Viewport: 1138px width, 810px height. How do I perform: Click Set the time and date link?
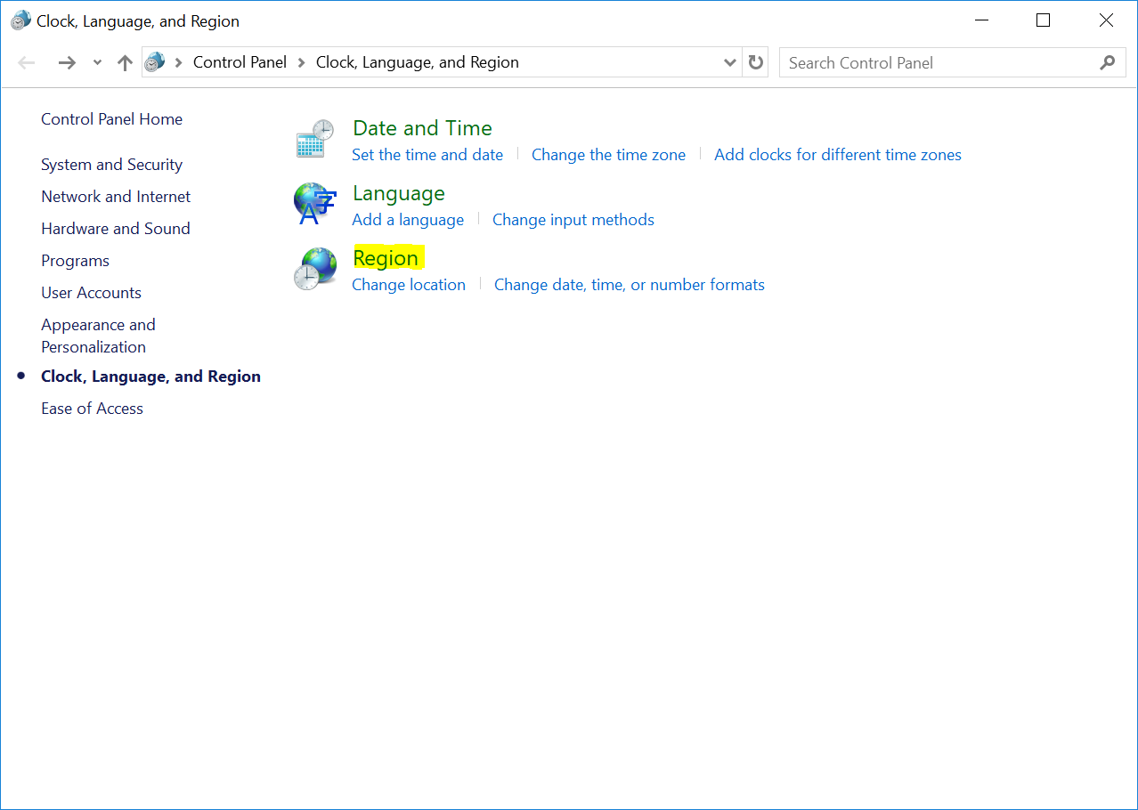pyautogui.click(x=427, y=155)
